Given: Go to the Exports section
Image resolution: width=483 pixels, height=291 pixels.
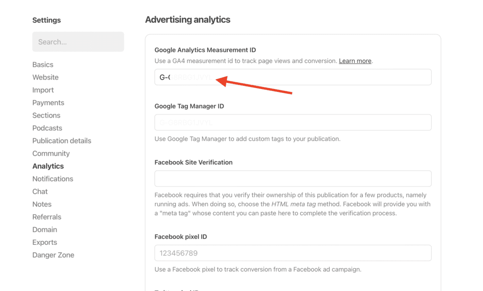Looking at the screenshot, I should tap(45, 242).
